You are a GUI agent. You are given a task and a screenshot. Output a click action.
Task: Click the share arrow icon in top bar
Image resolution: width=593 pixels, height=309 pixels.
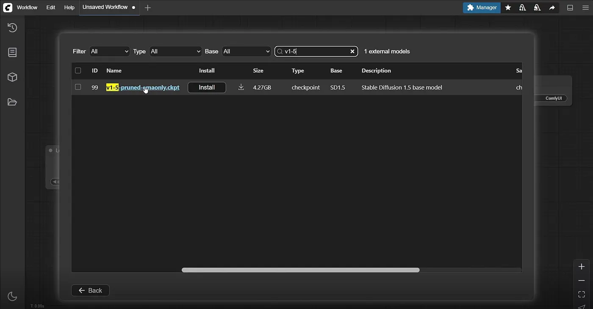point(552,8)
